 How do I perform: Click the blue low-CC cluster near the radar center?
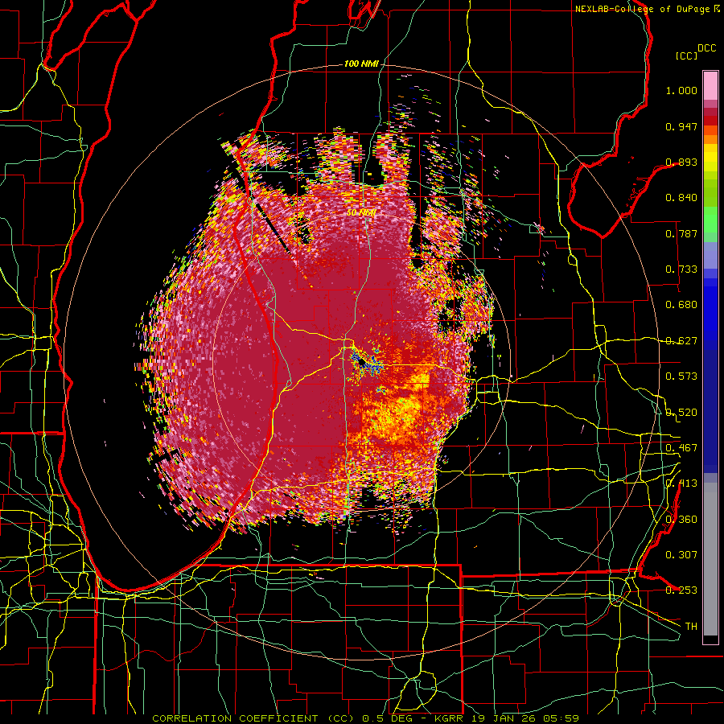[366, 363]
